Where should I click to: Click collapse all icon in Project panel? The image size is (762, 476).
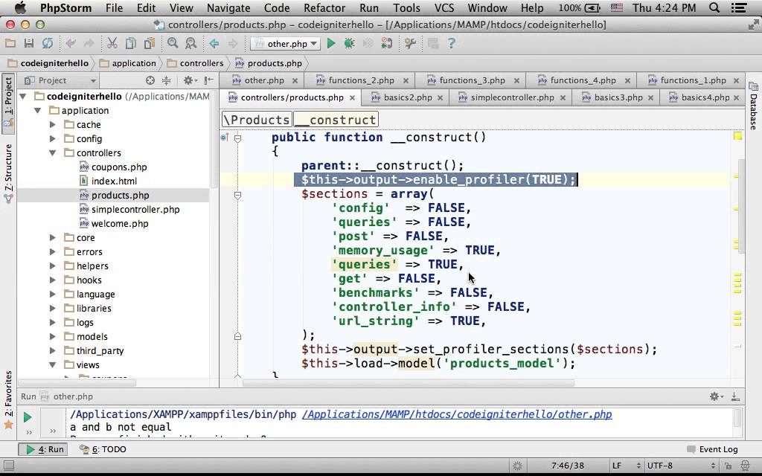(166, 80)
